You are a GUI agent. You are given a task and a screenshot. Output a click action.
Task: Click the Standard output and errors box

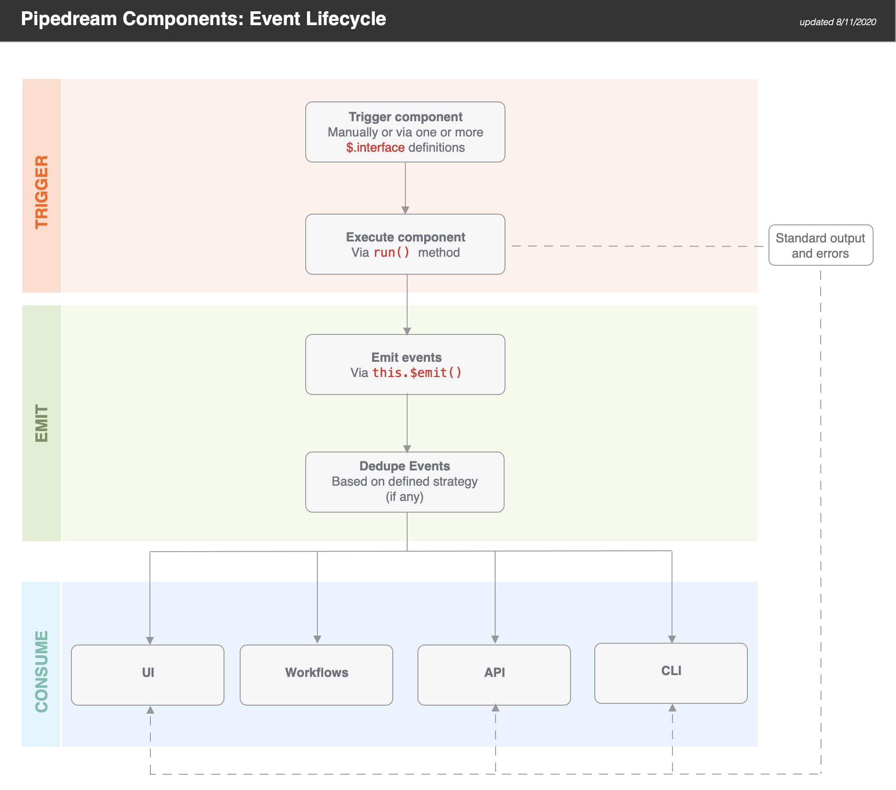[821, 245]
